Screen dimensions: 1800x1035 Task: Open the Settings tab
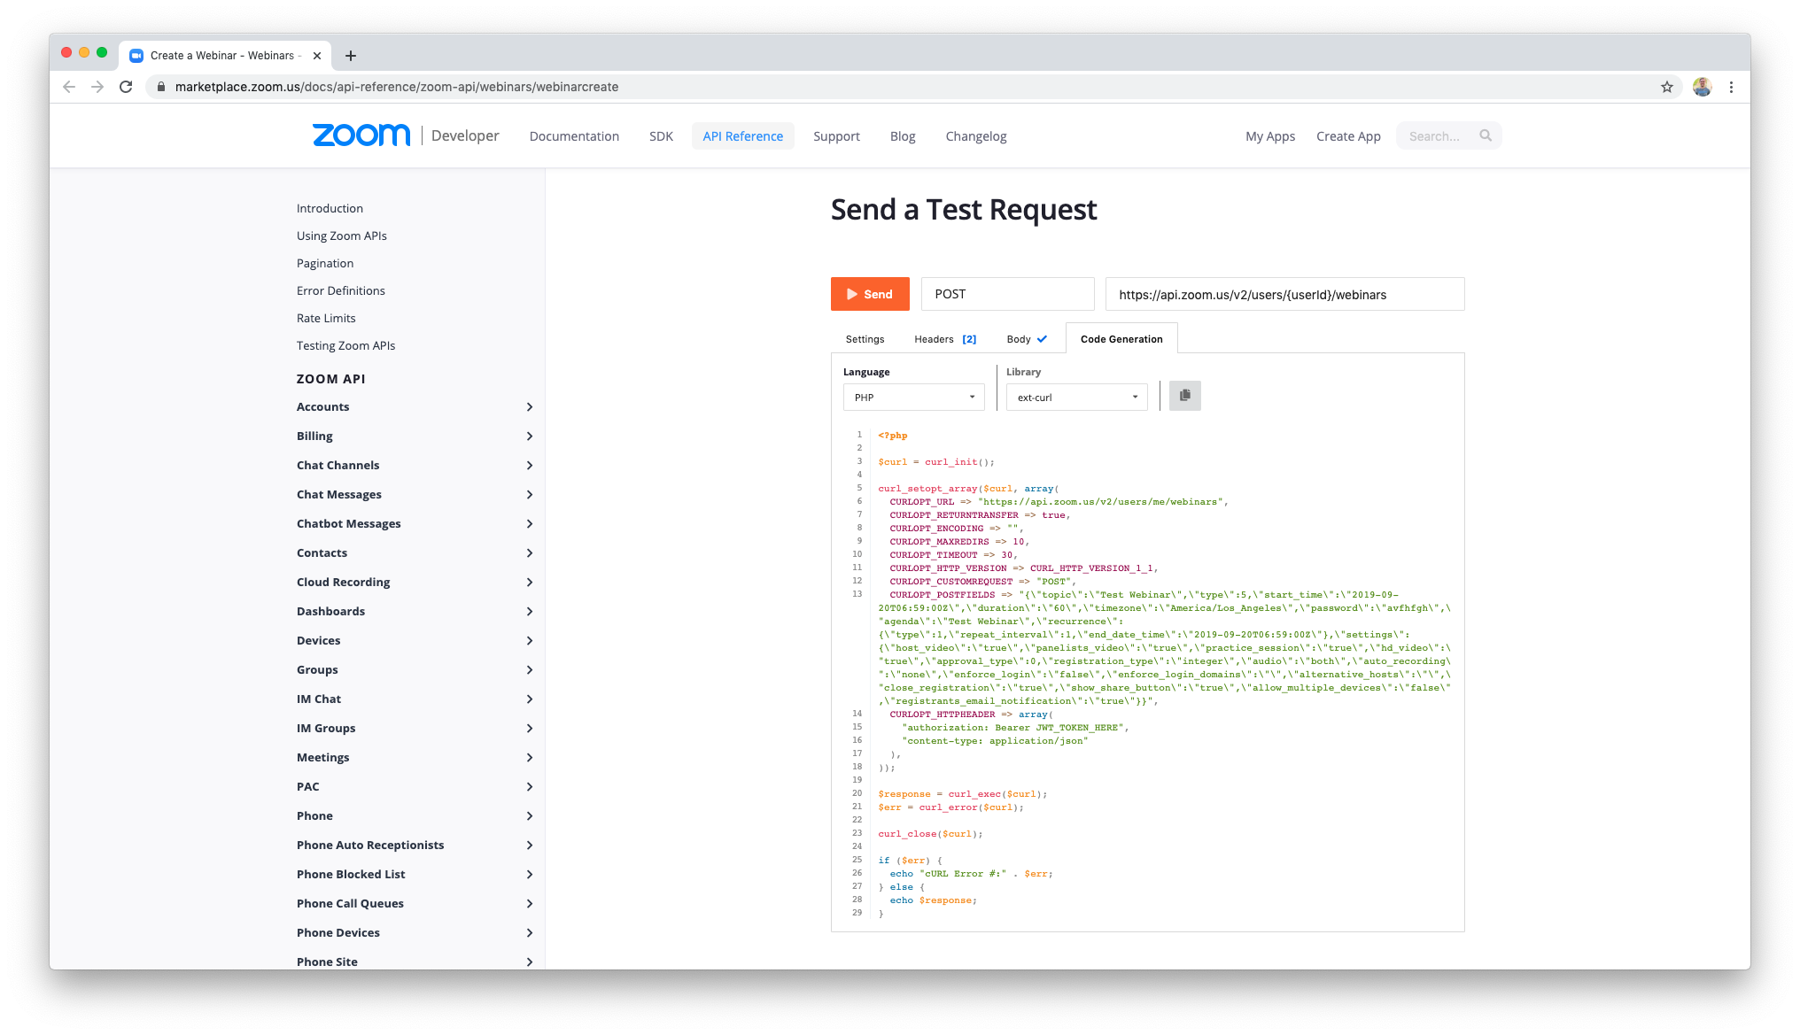click(x=865, y=339)
